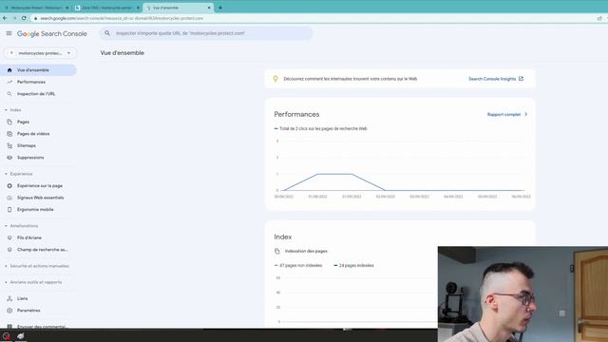Reload the page with the browser refresh icon

coord(24,18)
